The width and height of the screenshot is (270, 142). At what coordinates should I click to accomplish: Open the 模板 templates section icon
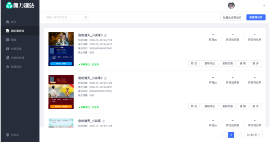pos(7,40)
